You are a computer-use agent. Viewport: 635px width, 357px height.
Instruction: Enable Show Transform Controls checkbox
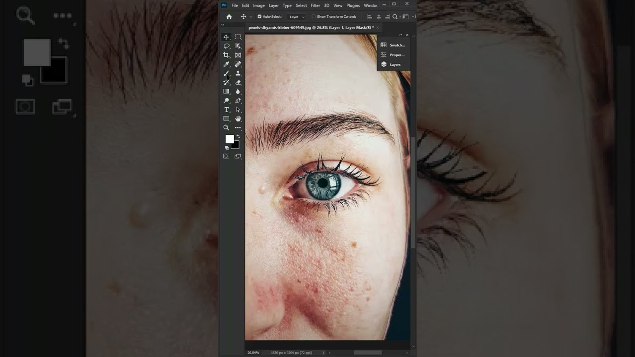[x=314, y=17]
